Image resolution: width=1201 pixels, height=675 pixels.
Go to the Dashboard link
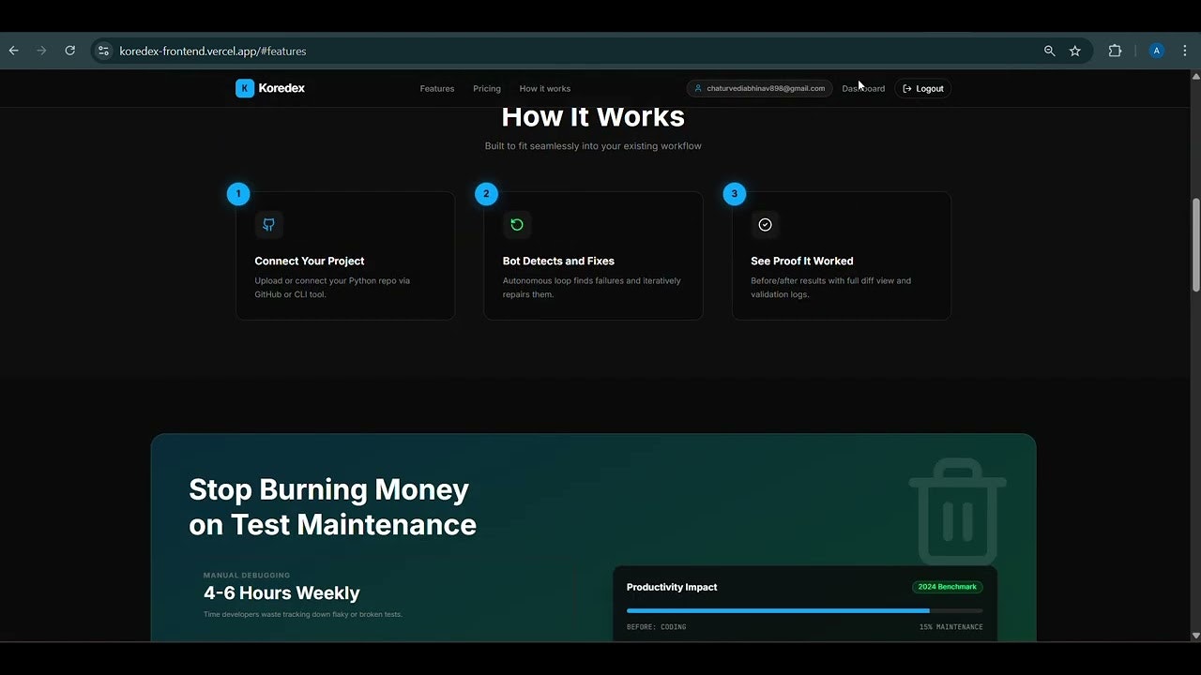pyautogui.click(x=863, y=88)
